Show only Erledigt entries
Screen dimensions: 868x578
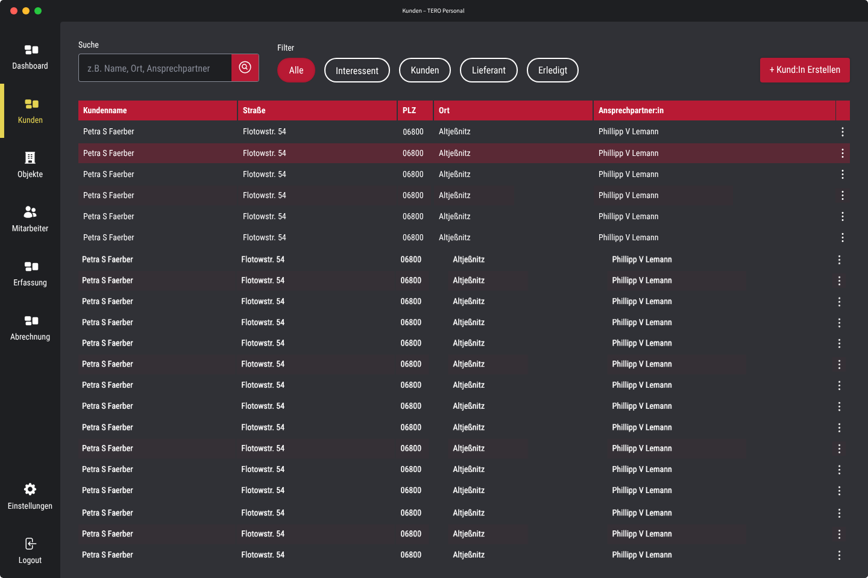point(552,70)
